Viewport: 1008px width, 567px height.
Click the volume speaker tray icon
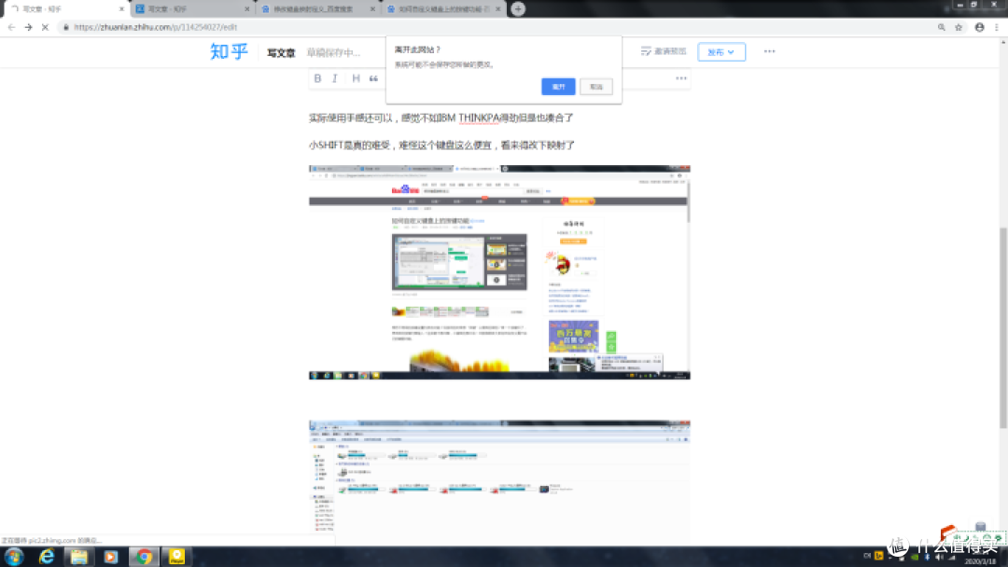[939, 556]
